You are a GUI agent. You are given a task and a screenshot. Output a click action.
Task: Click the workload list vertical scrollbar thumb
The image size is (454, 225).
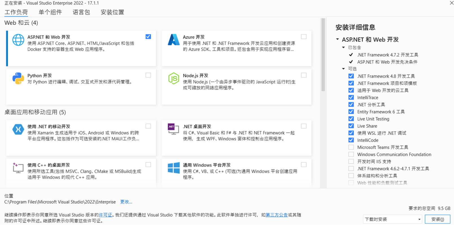pyautogui.click(x=323, y=55)
